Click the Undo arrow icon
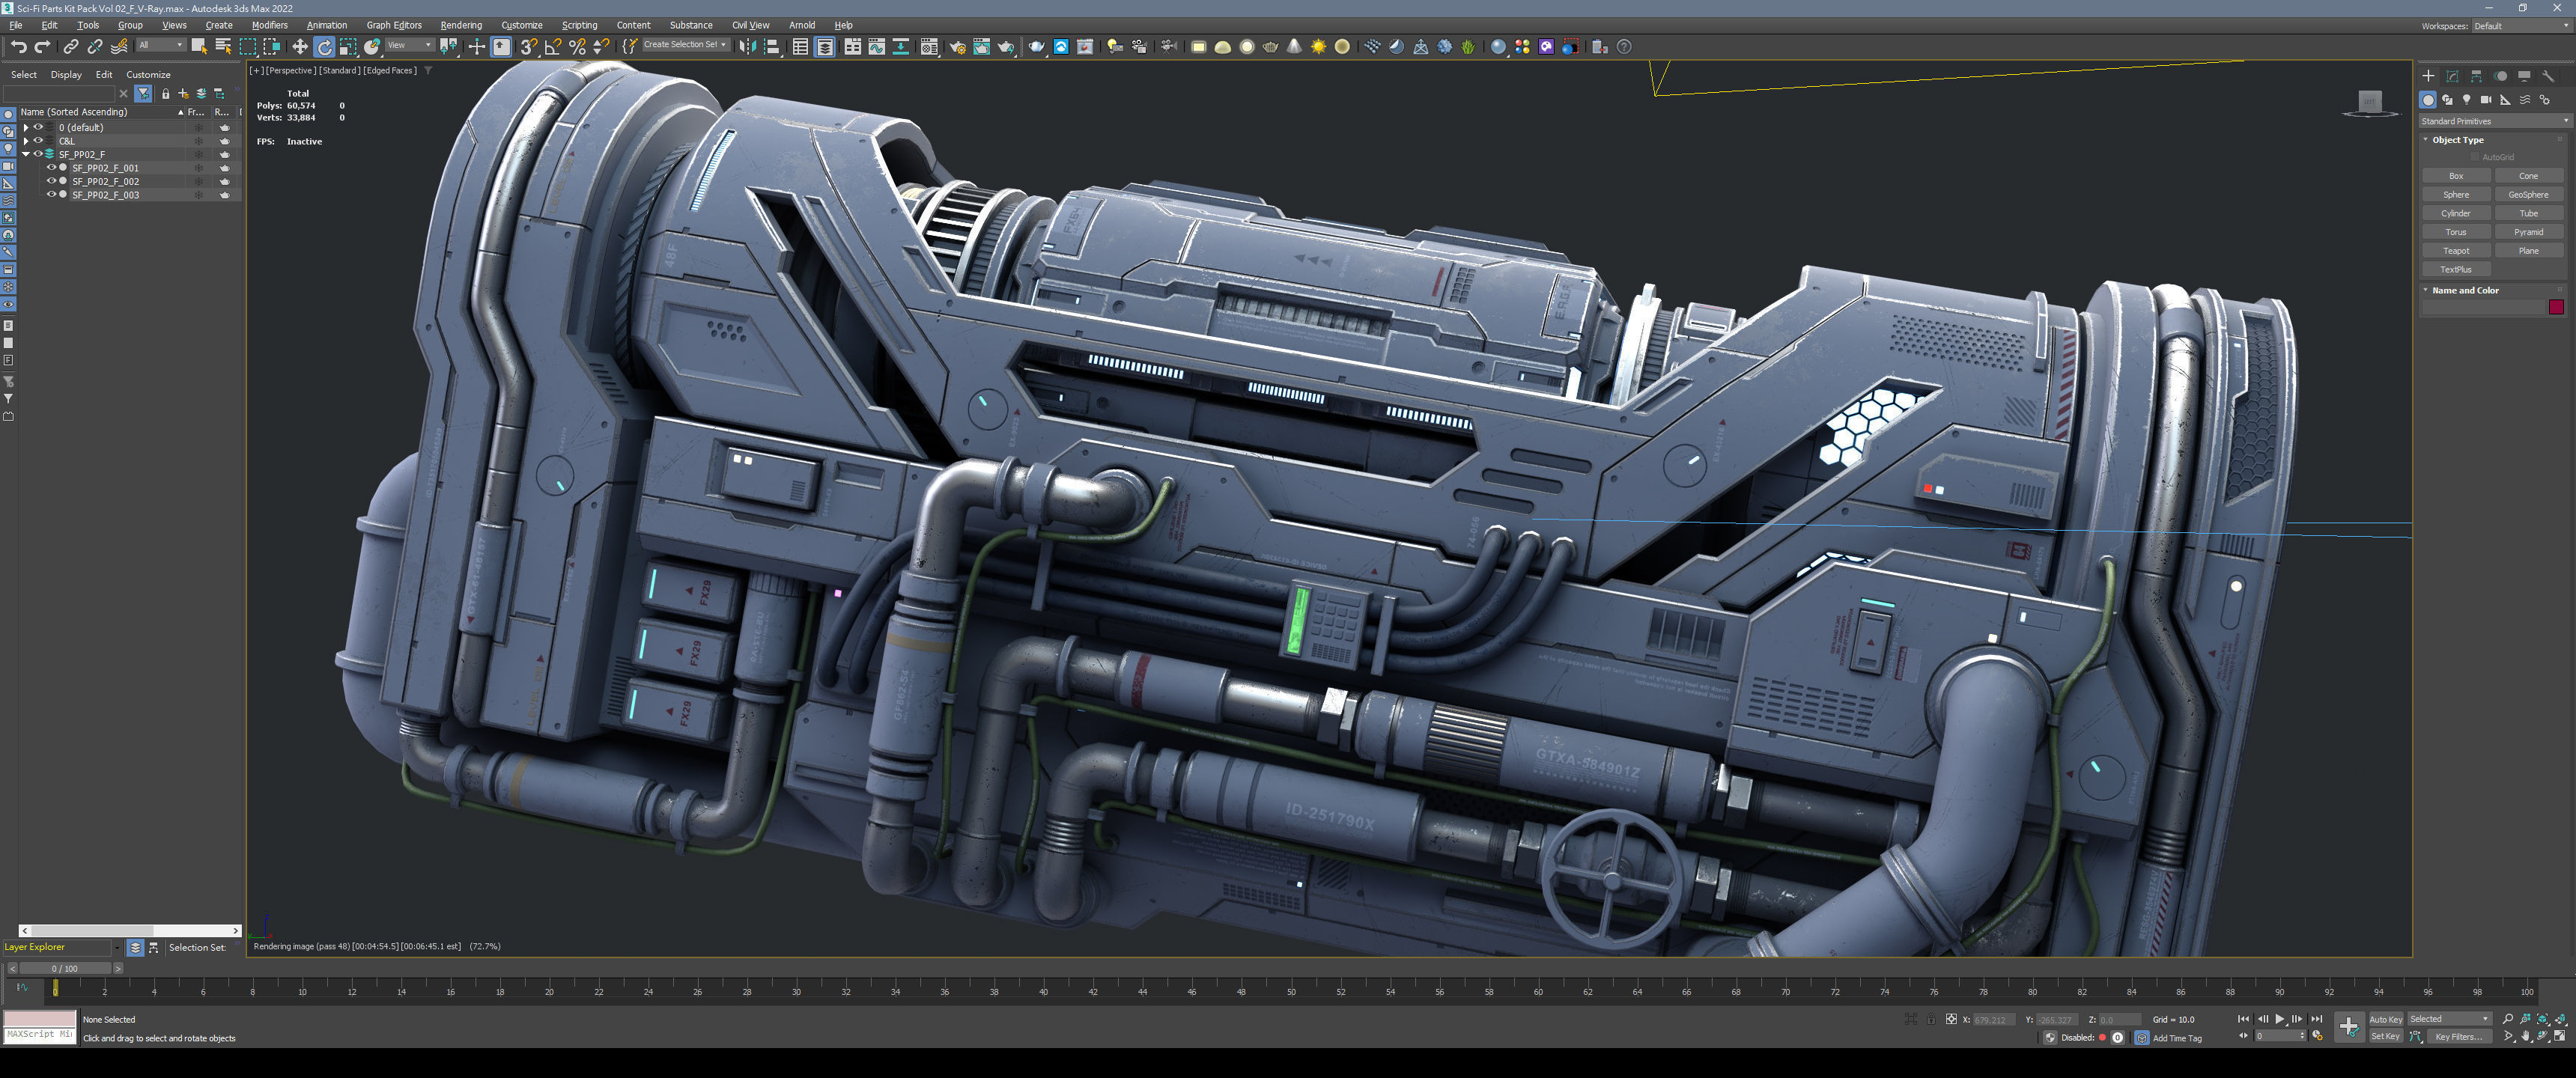Viewport: 2576px width, 1078px height. coord(18,47)
